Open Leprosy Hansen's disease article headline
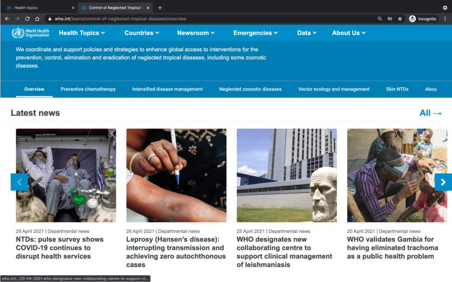 pyautogui.click(x=176, y=252)
